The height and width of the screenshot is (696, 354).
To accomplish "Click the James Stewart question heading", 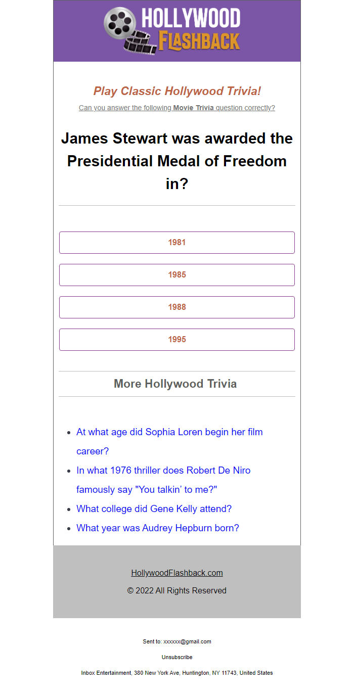I will (x=177, y=161).
